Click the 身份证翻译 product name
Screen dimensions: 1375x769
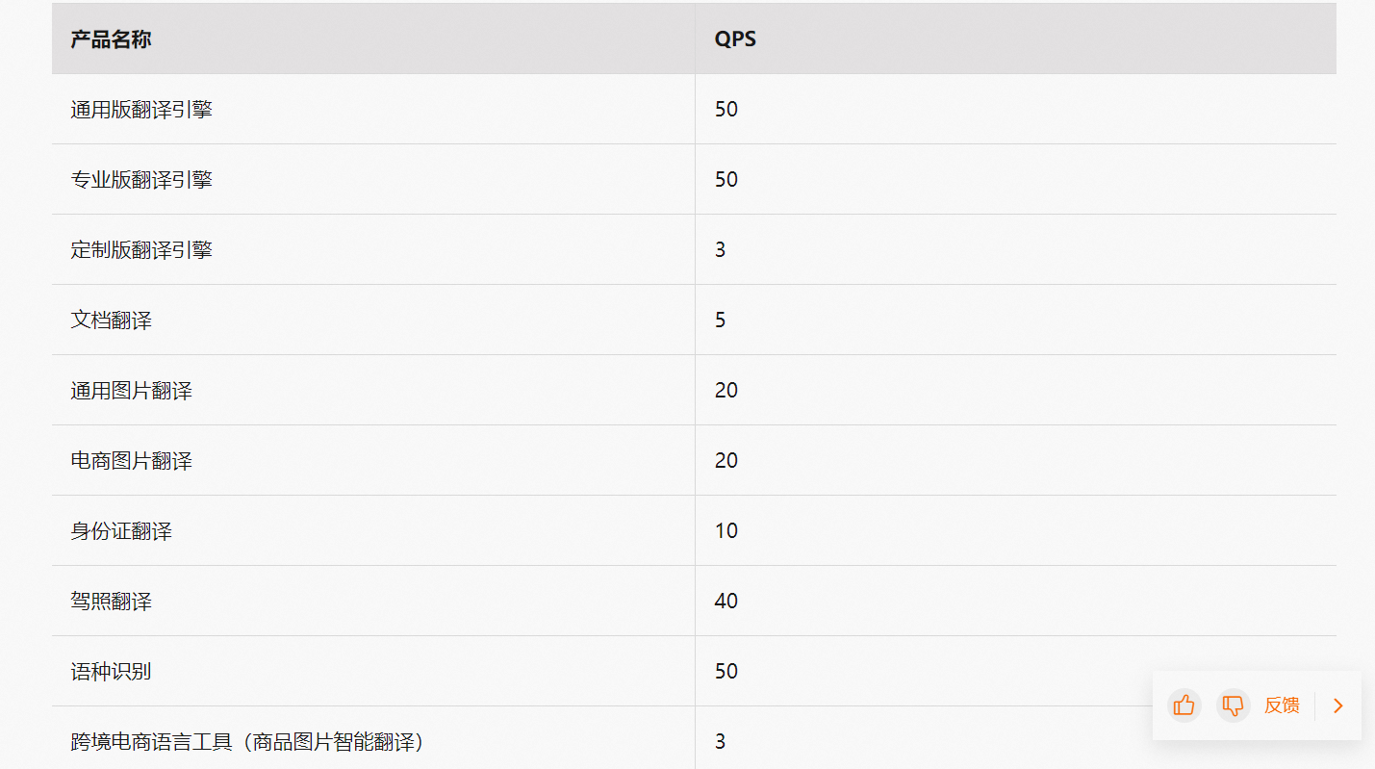(121, 531)
